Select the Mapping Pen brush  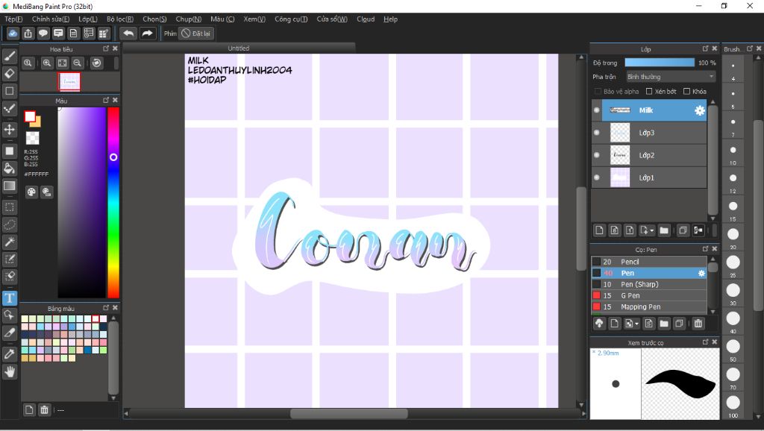649,306
